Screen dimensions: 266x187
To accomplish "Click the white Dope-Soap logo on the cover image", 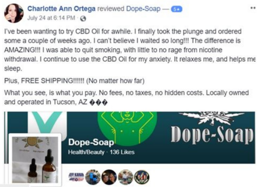I will (x=212, y=128).
